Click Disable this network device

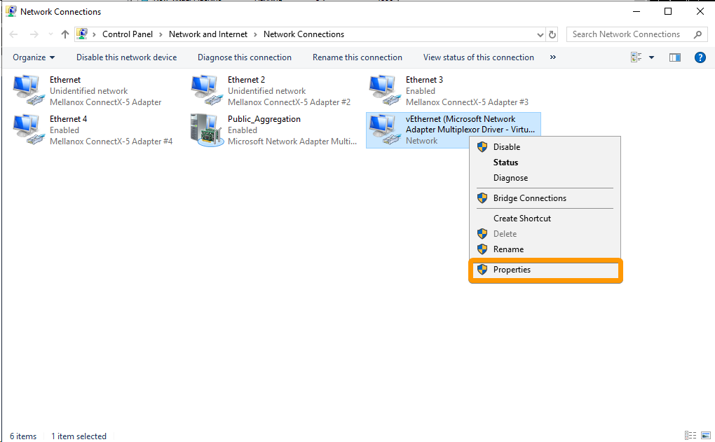click(x=126, y=57)
